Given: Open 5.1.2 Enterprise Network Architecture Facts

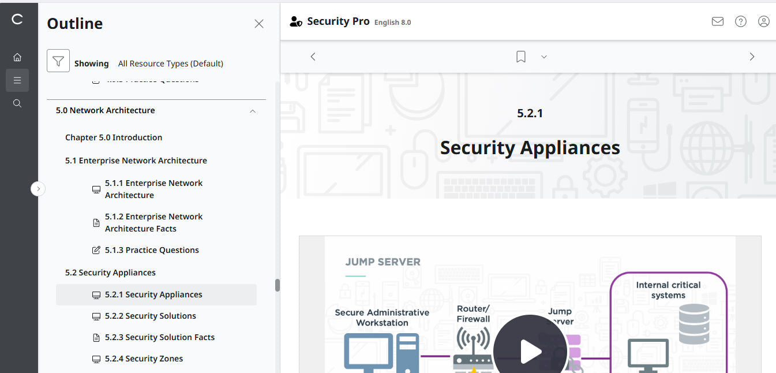Looking at the screenshot, I should click(153, 222).
